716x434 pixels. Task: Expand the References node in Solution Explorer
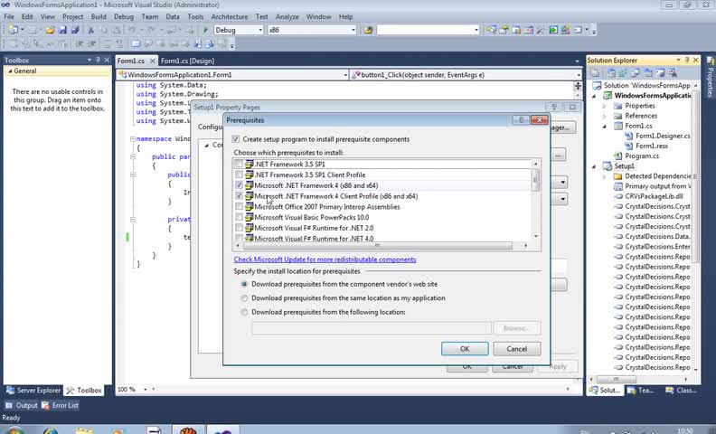[x=605, y=116]
